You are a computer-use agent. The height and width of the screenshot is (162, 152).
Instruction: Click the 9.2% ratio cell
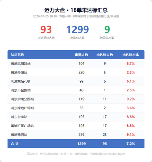131,99
